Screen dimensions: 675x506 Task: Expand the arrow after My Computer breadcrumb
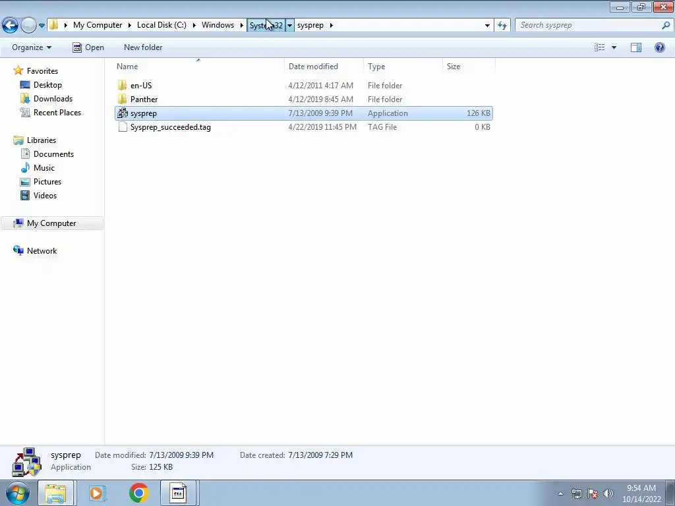tap(130, 26)
